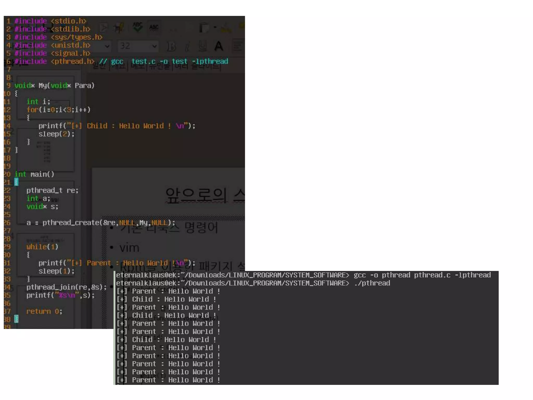Click the print document icon
533x400 pixels.
click(119, 28)
